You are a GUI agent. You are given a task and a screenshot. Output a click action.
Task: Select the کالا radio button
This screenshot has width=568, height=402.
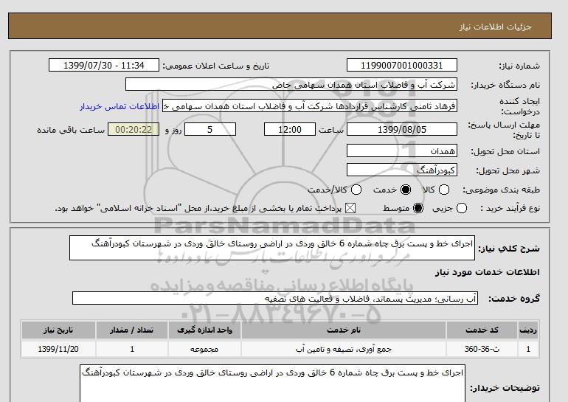(444, 190)
